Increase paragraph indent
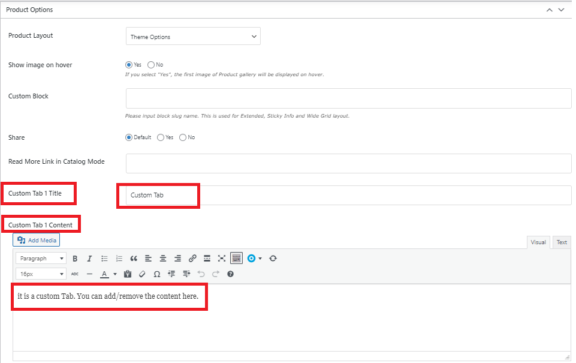Viewport: 576px width, 363px height. click(x=186, y=274)
